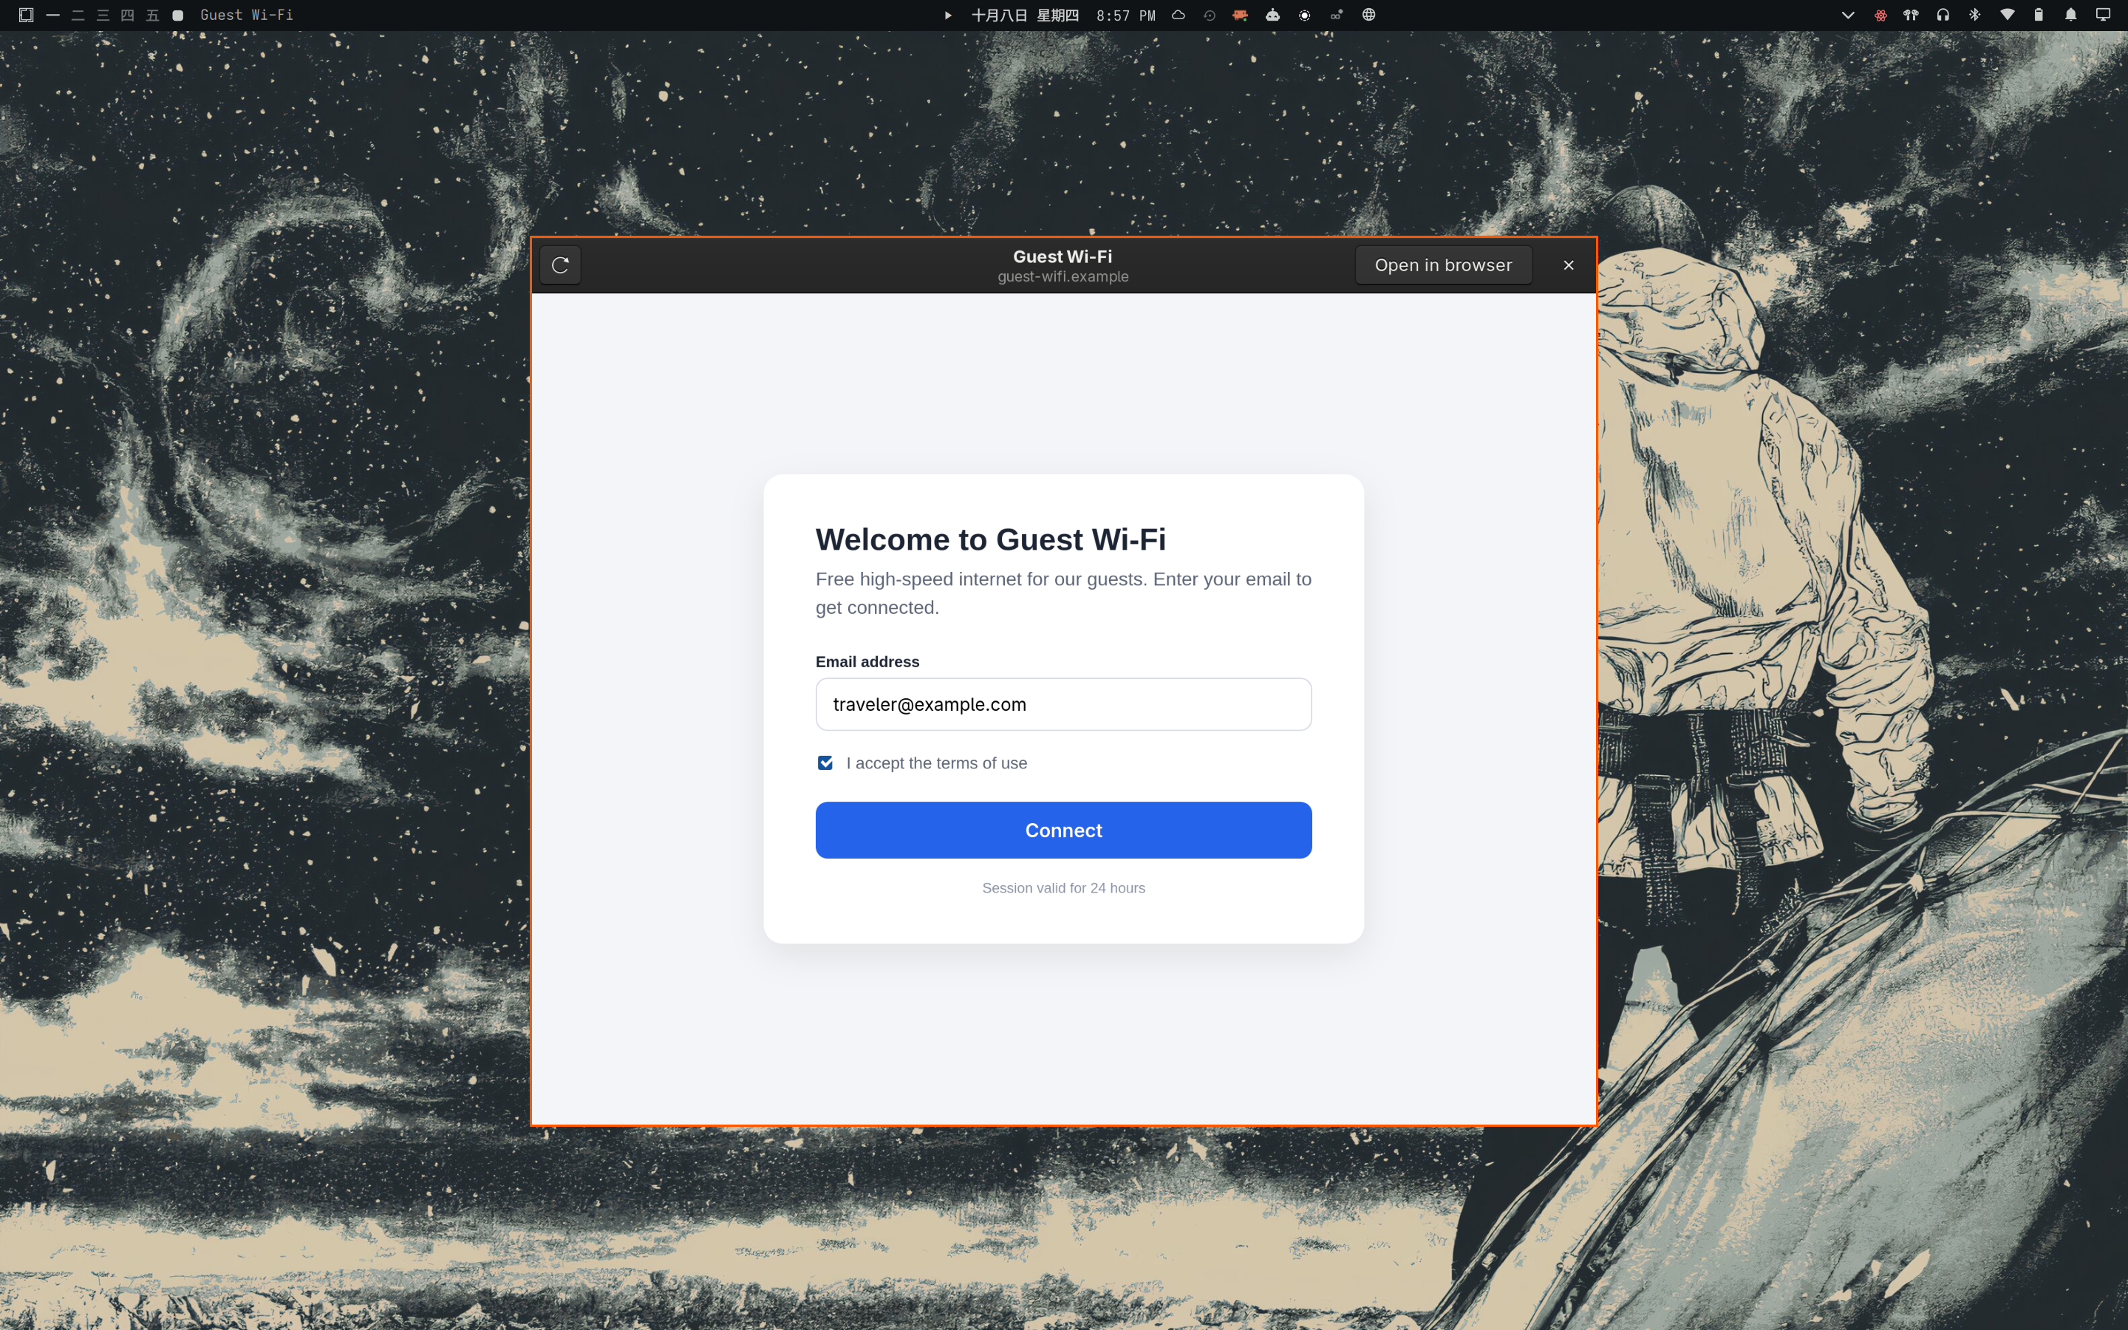Click the 8:57 PM clock
The image size is (2128, 1330).
pos(1125,15)
